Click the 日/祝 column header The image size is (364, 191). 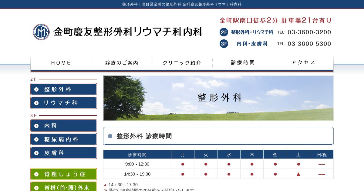tap(322, 155)
